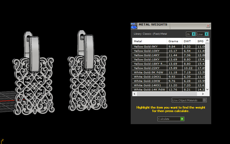
Task: Sort by the Metal column header
Action: (149, 41)
